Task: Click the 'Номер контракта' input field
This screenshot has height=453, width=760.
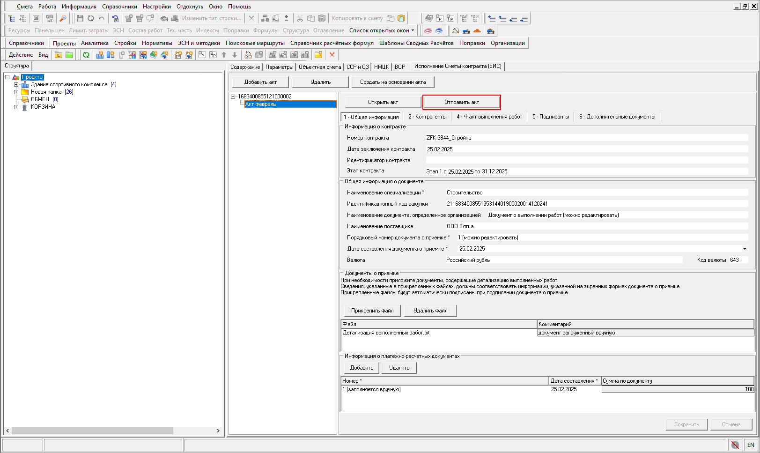Action: pyautogui.click(x=586, y=138)
